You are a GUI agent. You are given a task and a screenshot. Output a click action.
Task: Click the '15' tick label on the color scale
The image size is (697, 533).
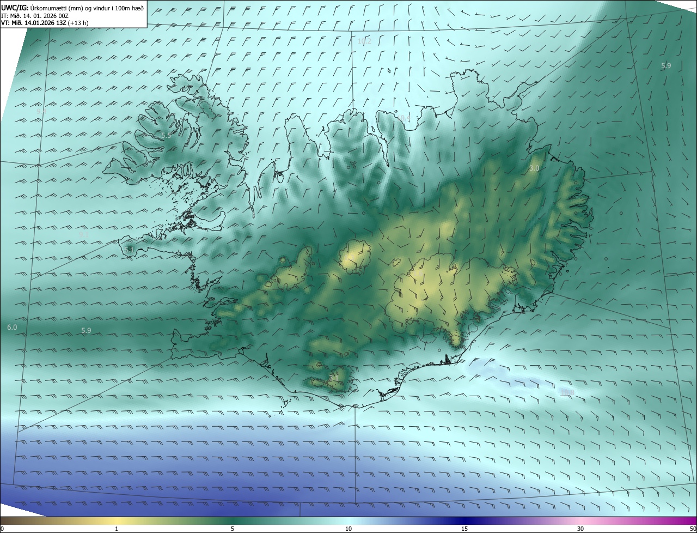464,529
